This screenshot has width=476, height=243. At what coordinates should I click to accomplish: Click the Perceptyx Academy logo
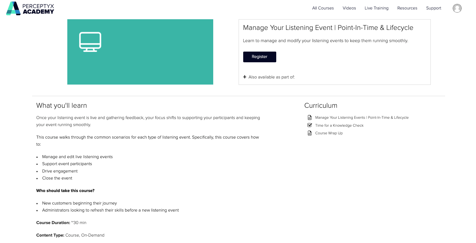coord(30,8)
